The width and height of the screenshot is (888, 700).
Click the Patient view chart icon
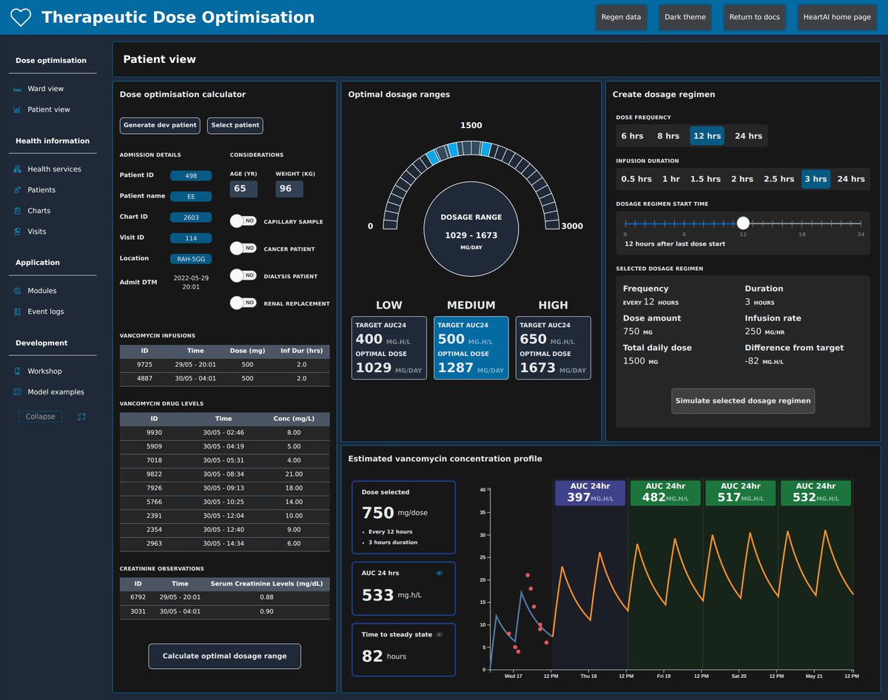pyautogui.click(x=16, y=109)
